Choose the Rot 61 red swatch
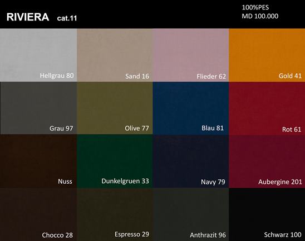 [267, 108]
